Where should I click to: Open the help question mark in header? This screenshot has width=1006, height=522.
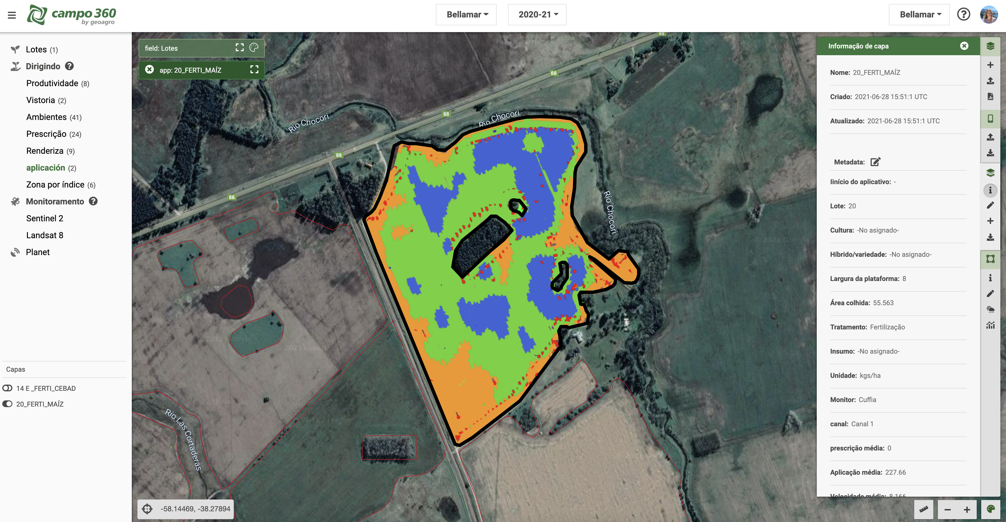[x=963, y=14]
